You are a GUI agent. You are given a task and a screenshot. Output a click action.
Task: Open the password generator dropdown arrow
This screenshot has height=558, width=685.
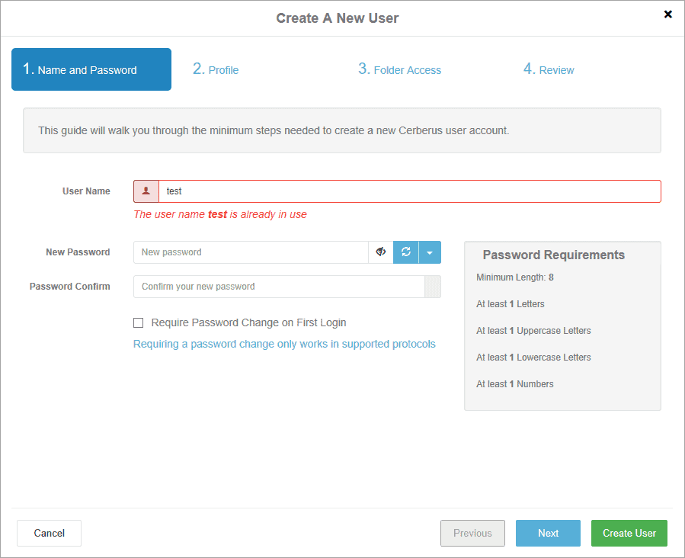[430, 252]
